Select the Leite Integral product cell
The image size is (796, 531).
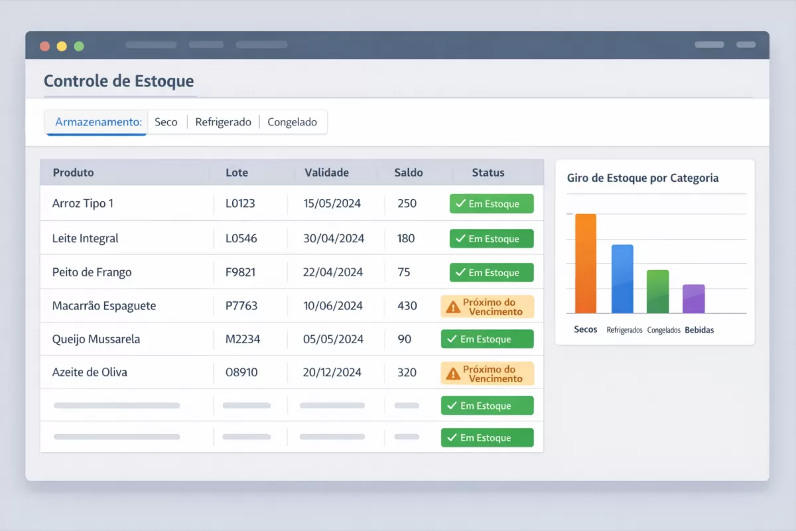coord(86,238)
